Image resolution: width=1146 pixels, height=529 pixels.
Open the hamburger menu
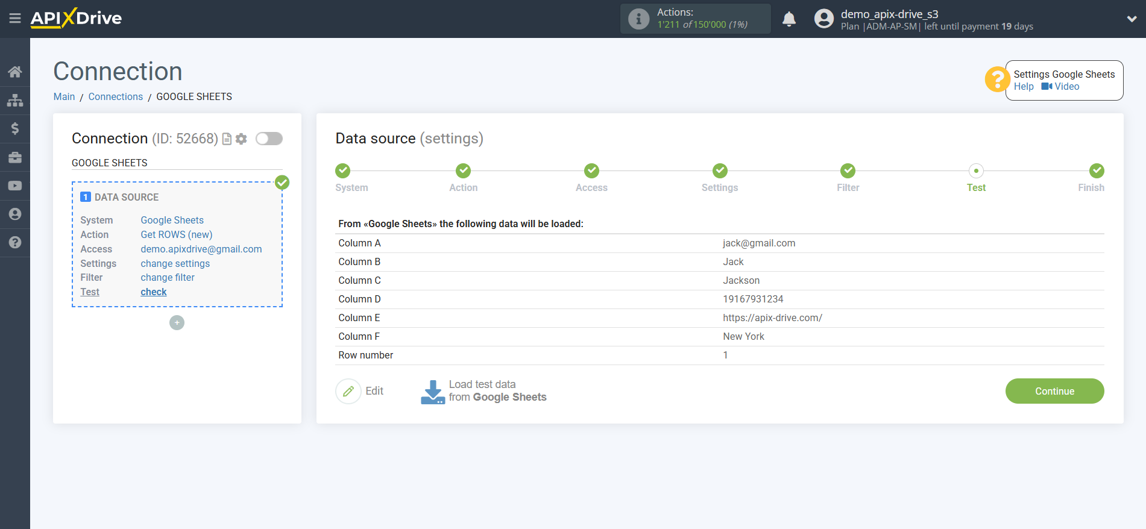pos(15,19)
